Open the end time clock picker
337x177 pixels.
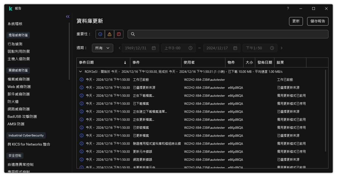[x=272, y=48]
